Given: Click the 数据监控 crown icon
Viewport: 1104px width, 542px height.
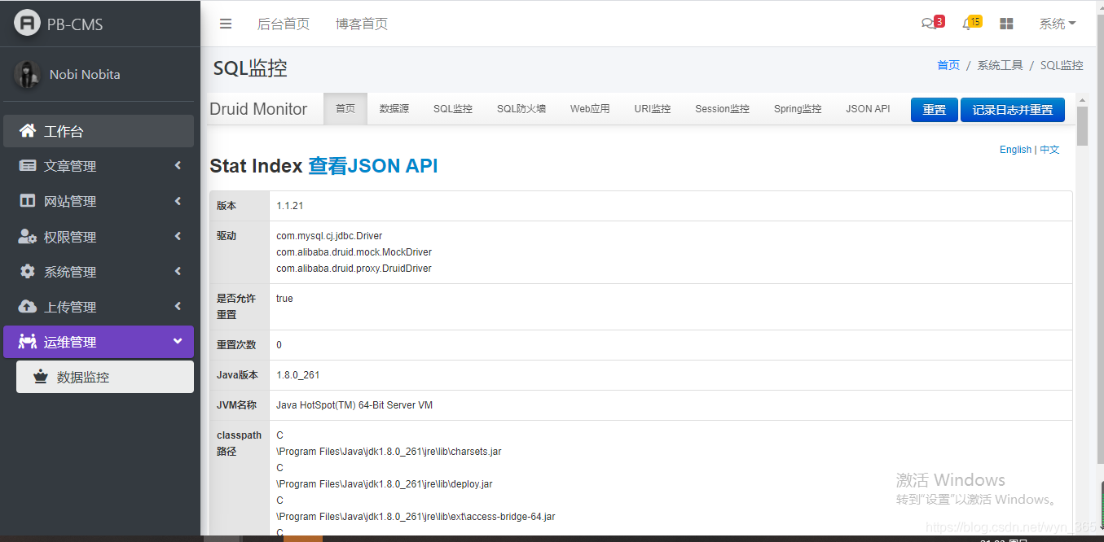Looking at the screenshot, I should (42, 376).
